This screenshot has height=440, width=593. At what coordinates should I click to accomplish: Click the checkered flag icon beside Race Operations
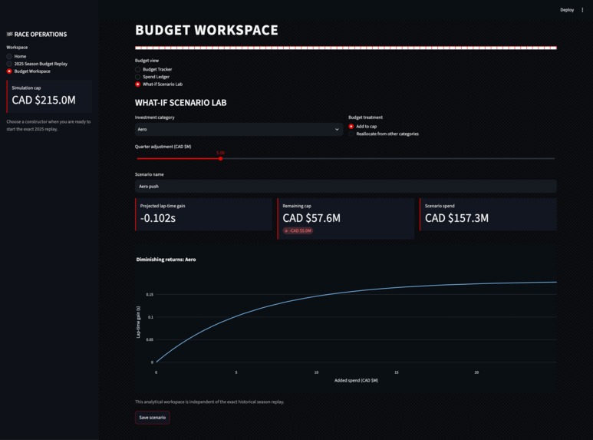tap(9, 34)
